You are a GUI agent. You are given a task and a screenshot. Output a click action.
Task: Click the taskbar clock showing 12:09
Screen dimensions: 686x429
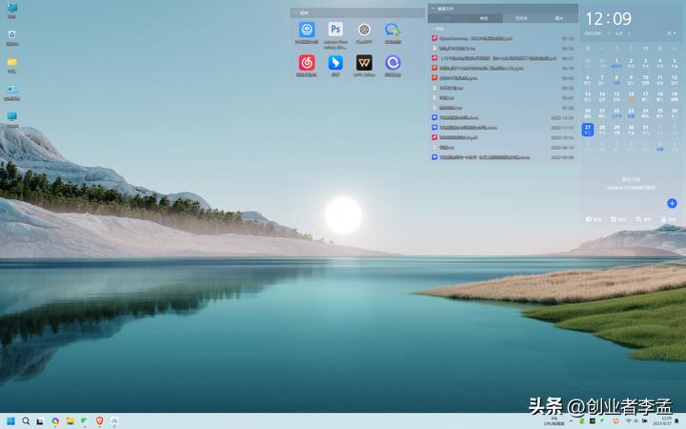[666, 420]
